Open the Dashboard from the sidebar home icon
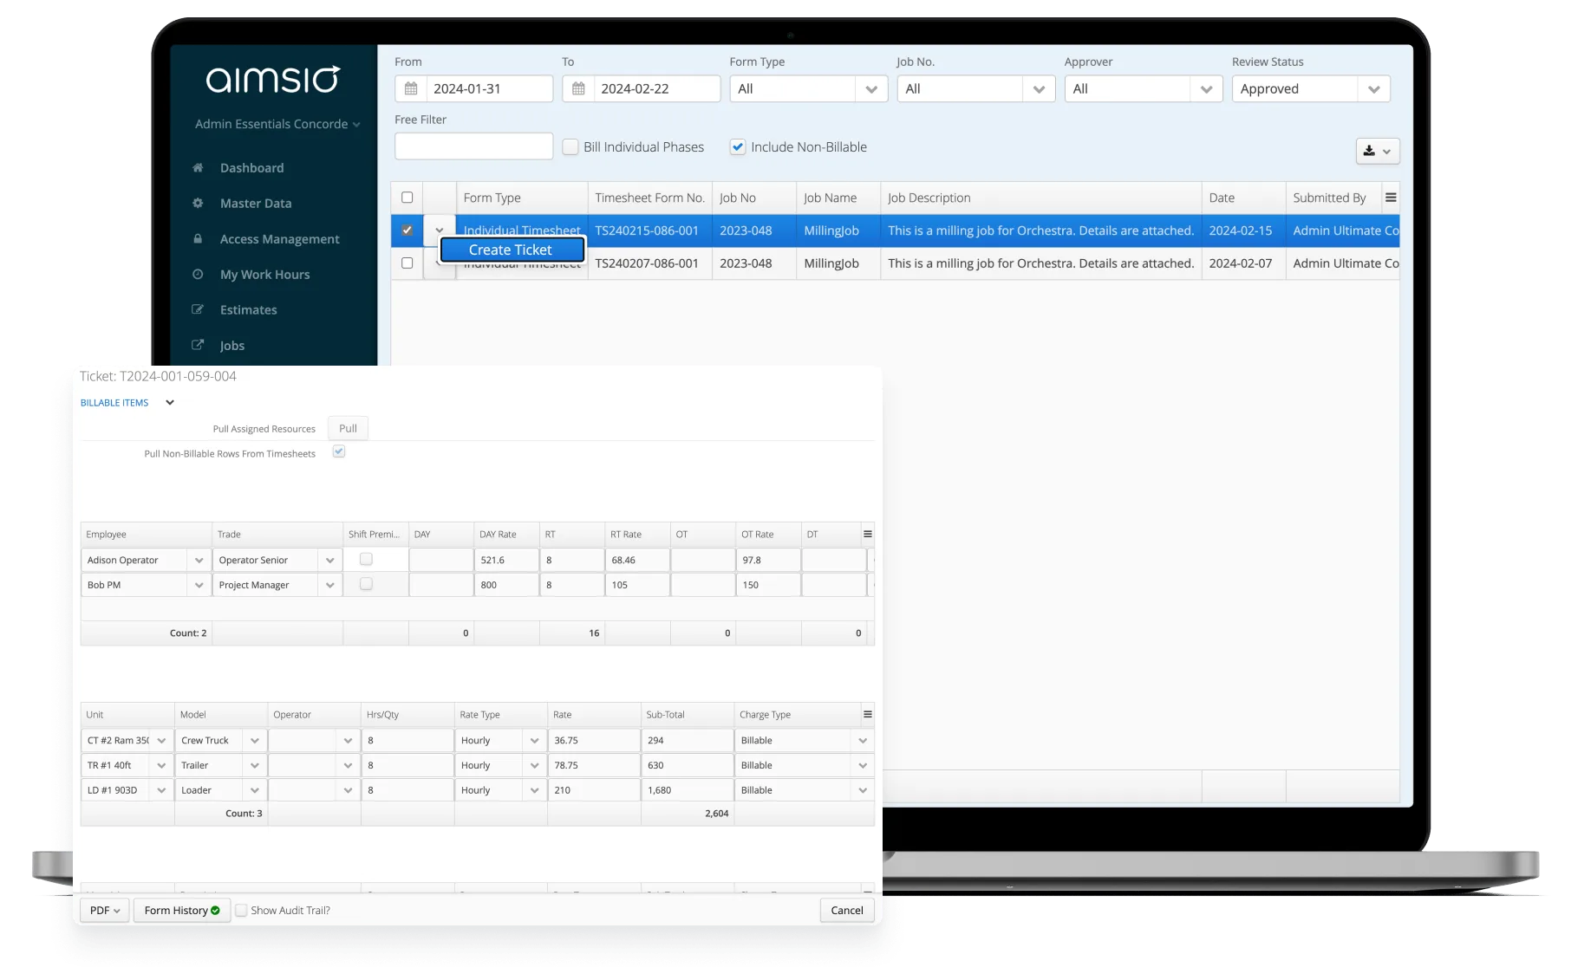Viewport: 1571px width, 967px height. click(198, 167)
